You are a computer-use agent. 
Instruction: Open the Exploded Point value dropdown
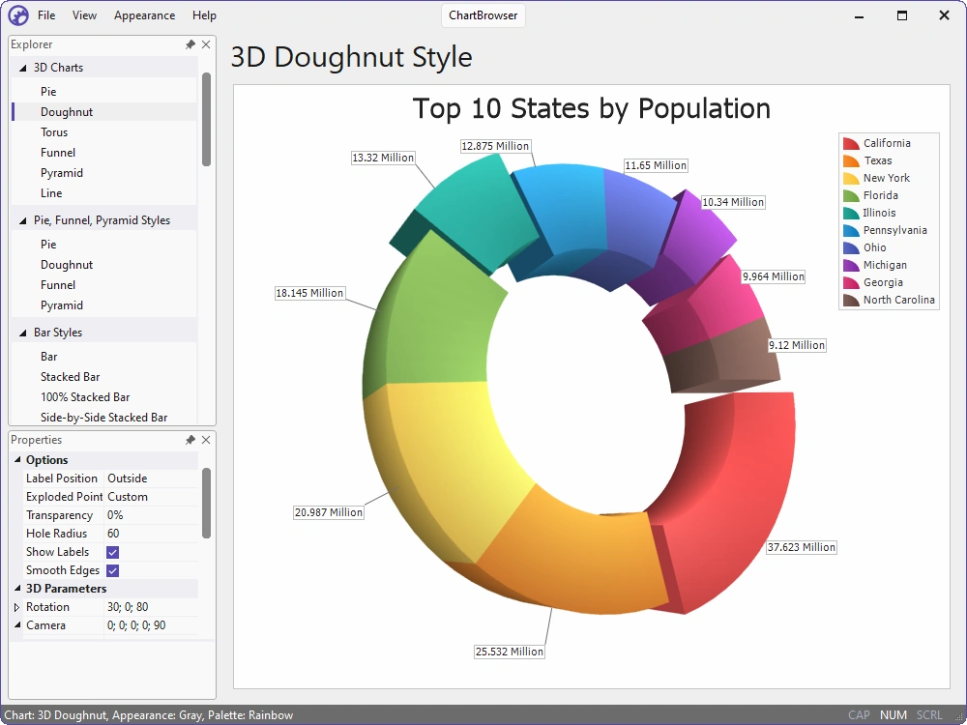(152, 497)
